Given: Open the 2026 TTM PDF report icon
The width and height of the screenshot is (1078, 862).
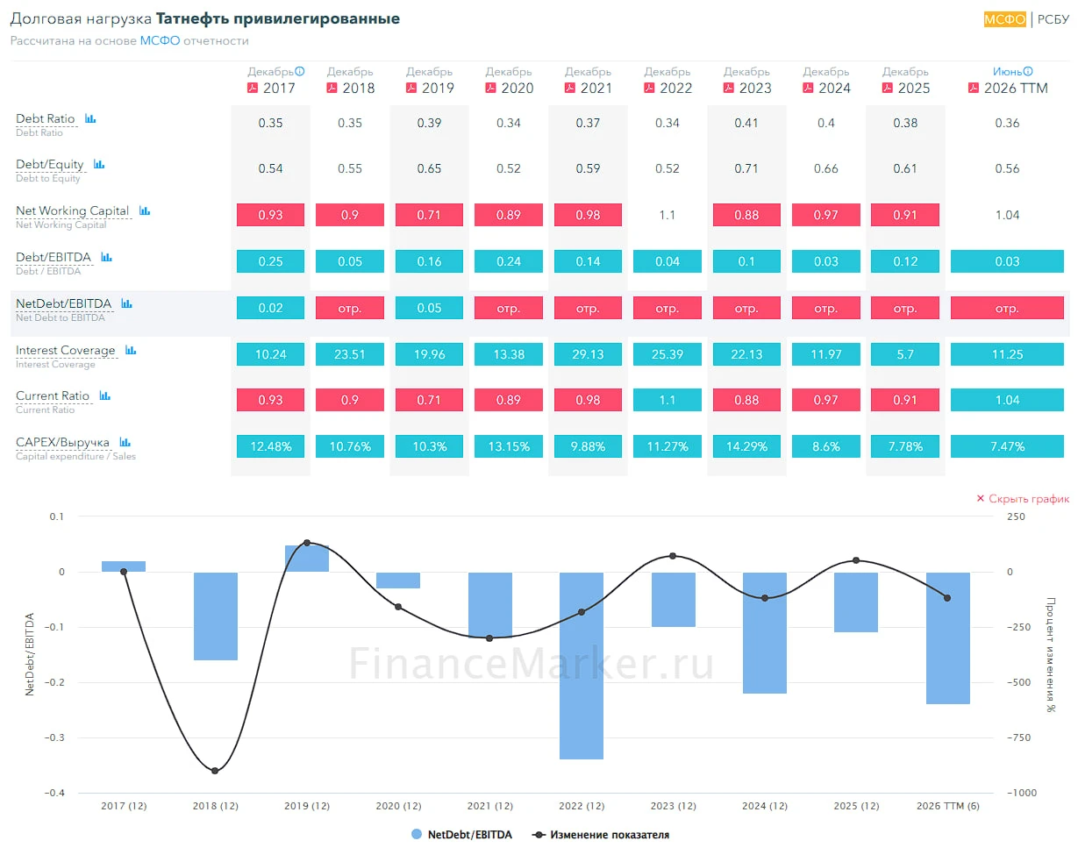Looking at the screenshot, I should pos(974,88).
